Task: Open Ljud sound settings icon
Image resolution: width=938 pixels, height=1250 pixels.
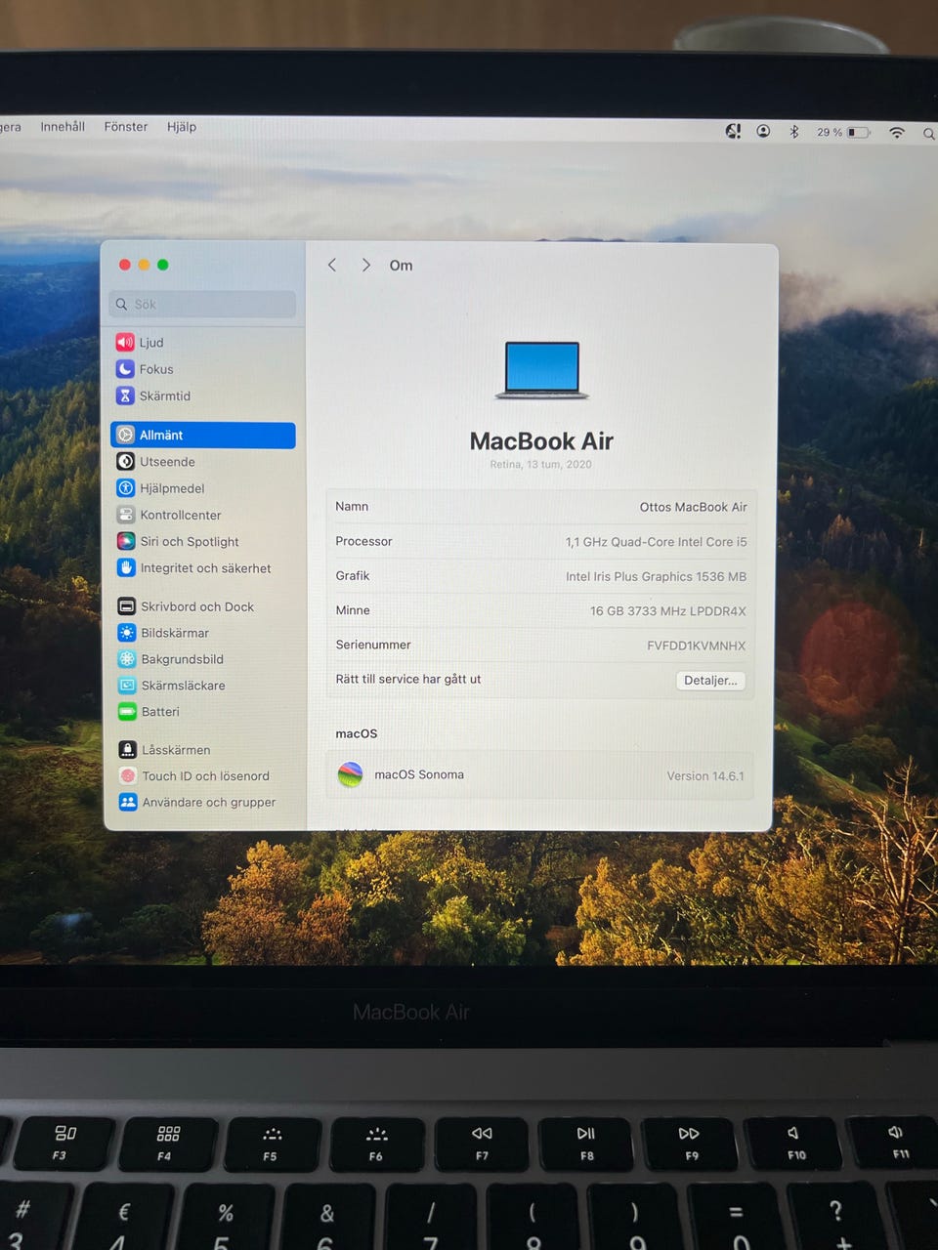Action: 125,342
